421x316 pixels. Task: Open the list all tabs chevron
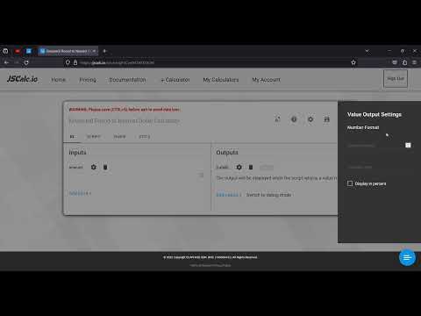click(x=367, y=51)
